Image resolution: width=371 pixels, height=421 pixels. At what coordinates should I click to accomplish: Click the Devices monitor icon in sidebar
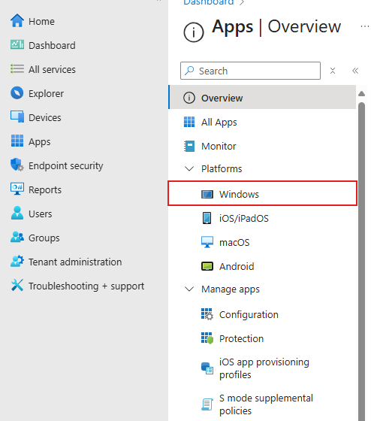(17, 117)
